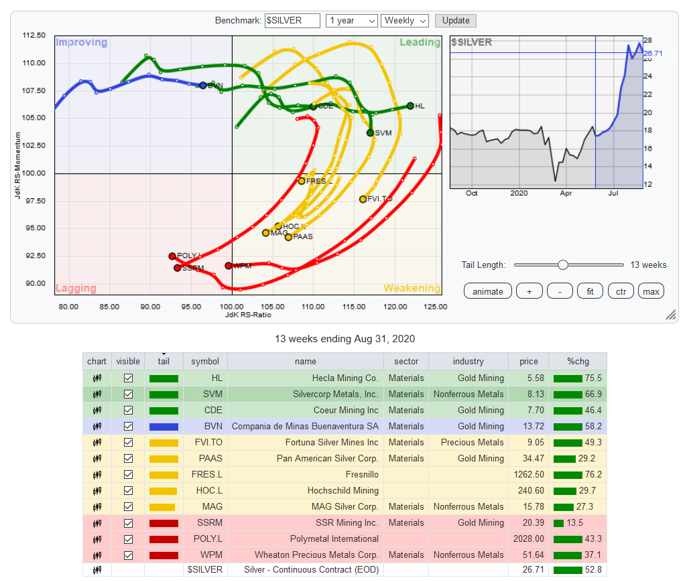Open chart icon for SVM row

[x=97, y=394]
